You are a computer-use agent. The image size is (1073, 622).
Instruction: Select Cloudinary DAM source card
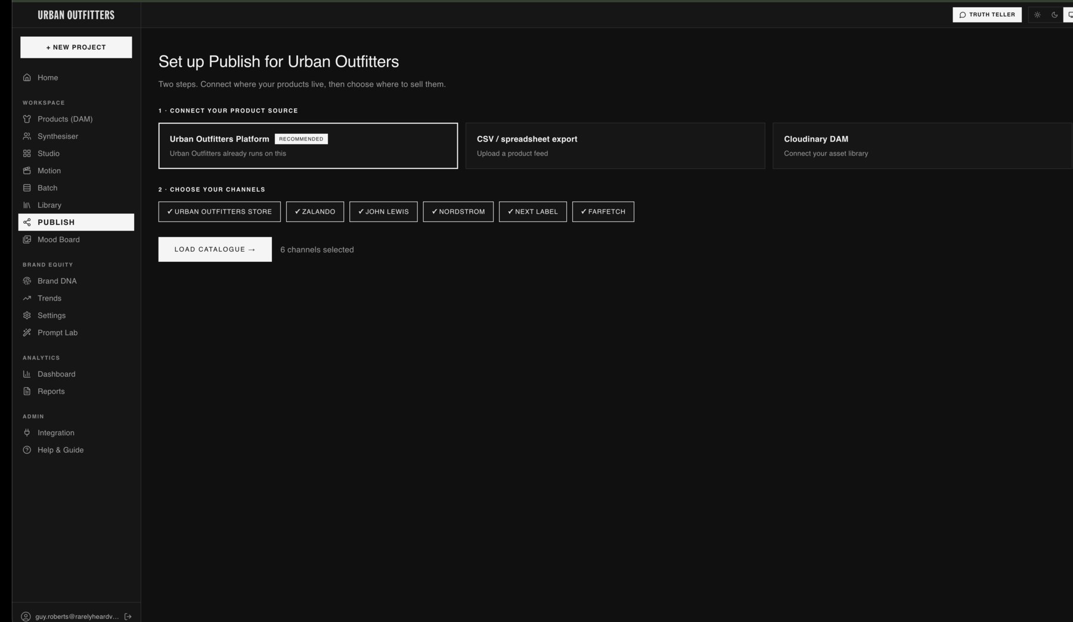(x=922, y=146)
